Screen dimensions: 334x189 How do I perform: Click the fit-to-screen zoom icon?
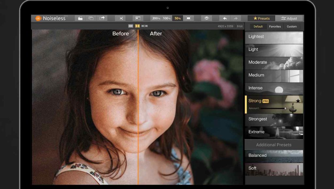point(188,18)
